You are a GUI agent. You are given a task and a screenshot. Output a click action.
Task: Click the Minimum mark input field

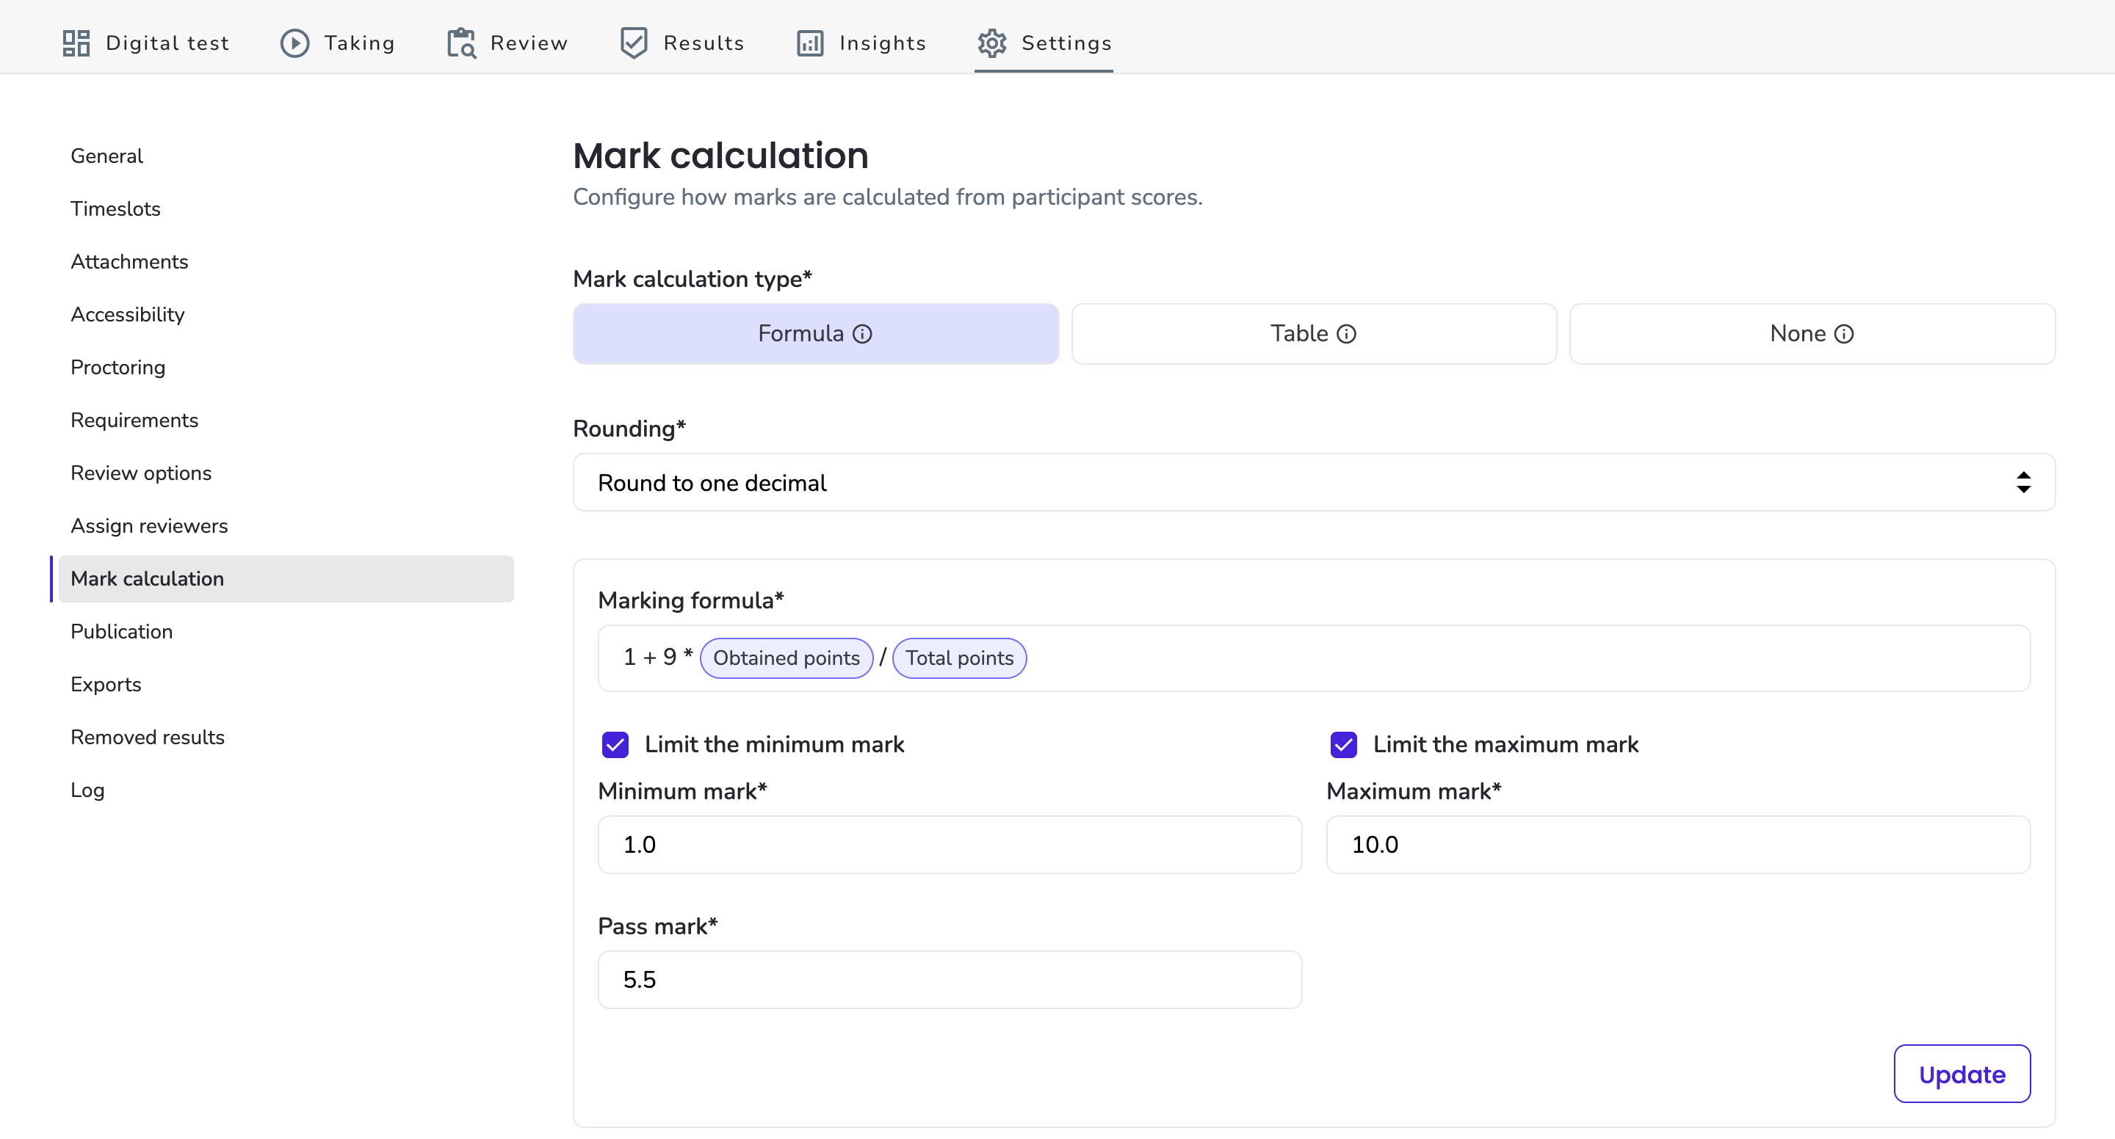[x=950, y=845]
